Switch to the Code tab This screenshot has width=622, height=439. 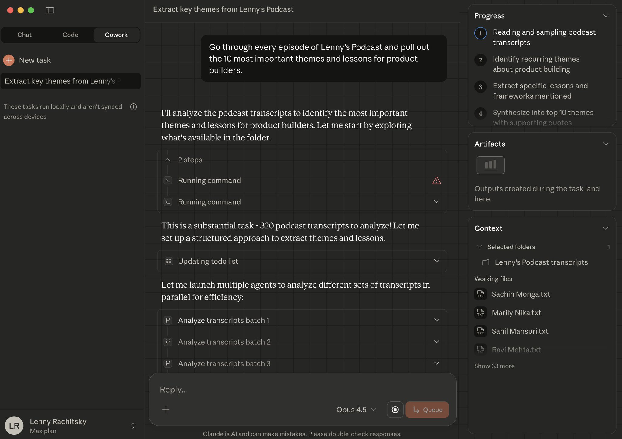click(70, 35)
